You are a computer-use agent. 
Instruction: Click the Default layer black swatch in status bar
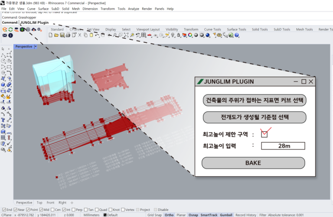point(105,215)
